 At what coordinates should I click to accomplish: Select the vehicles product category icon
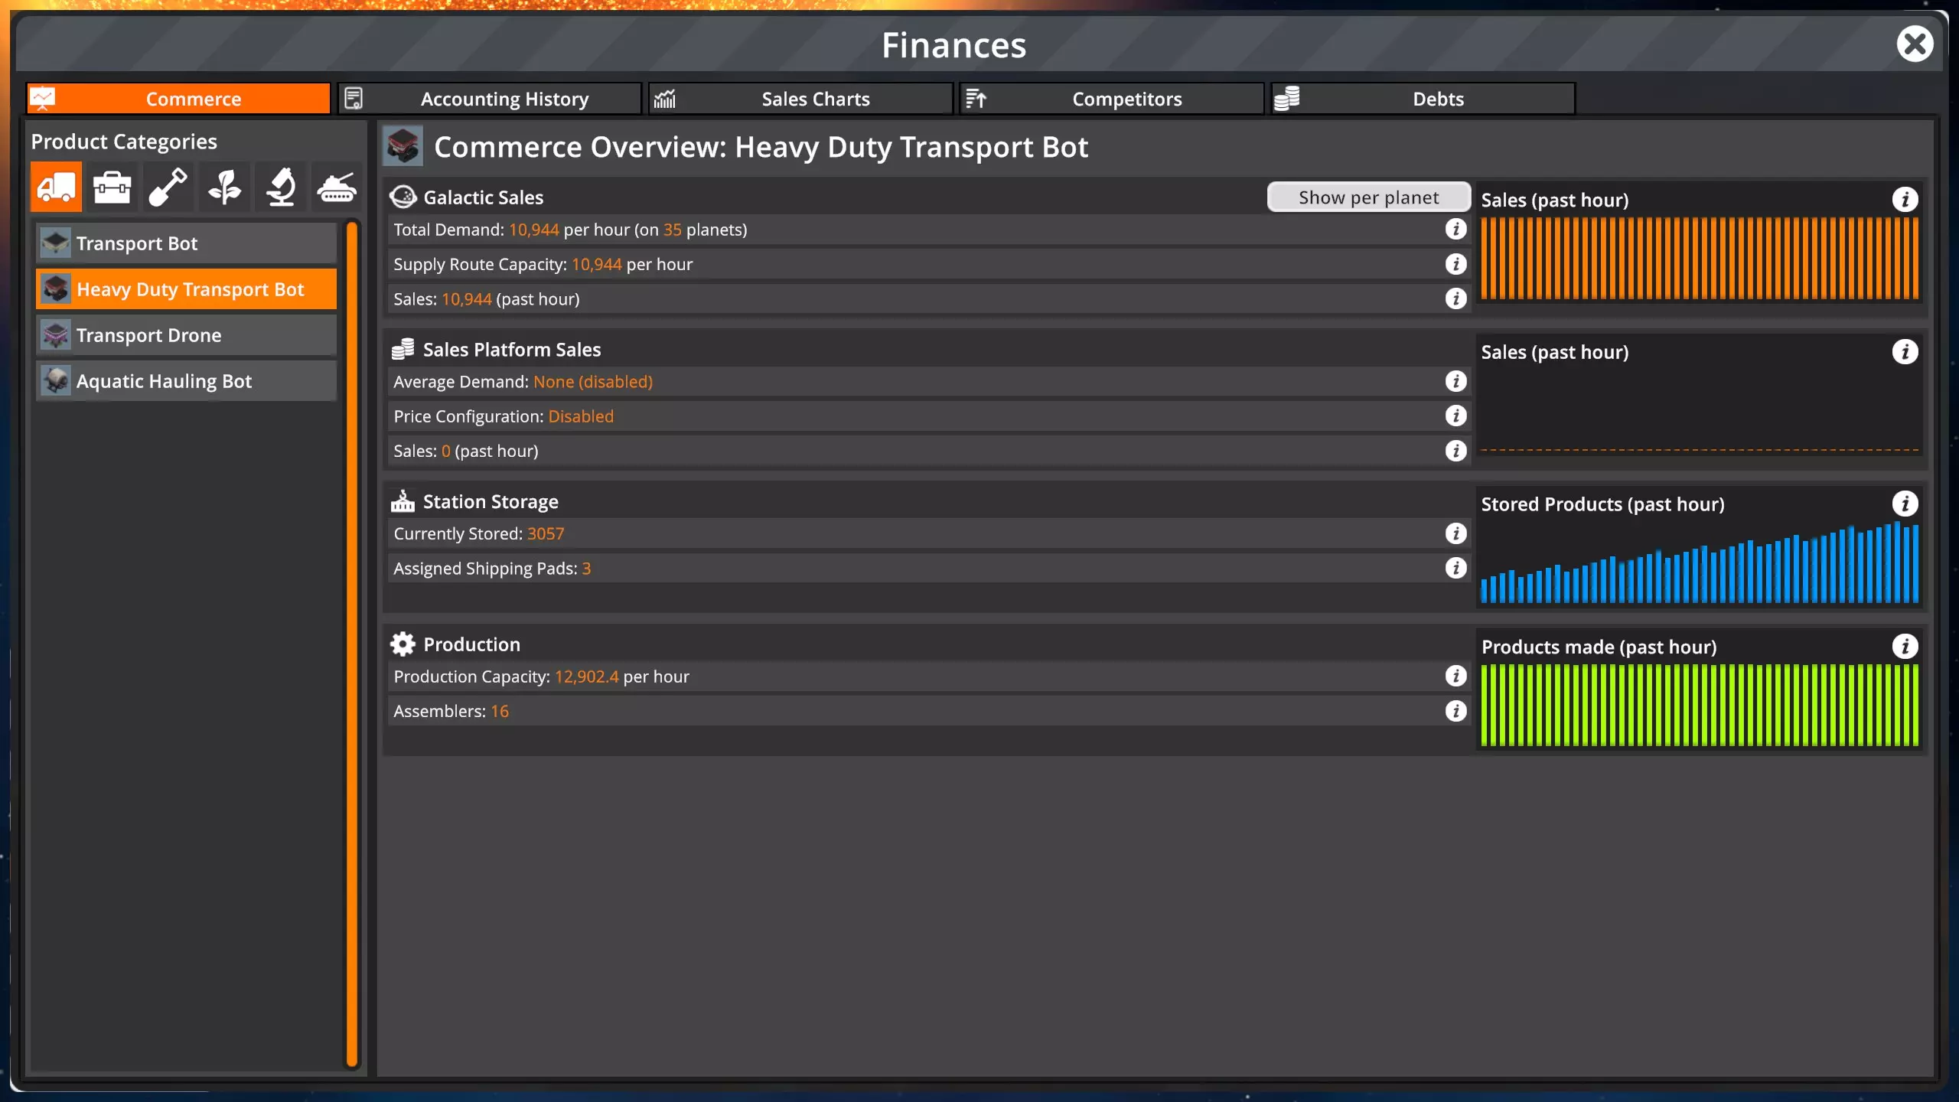56,187
